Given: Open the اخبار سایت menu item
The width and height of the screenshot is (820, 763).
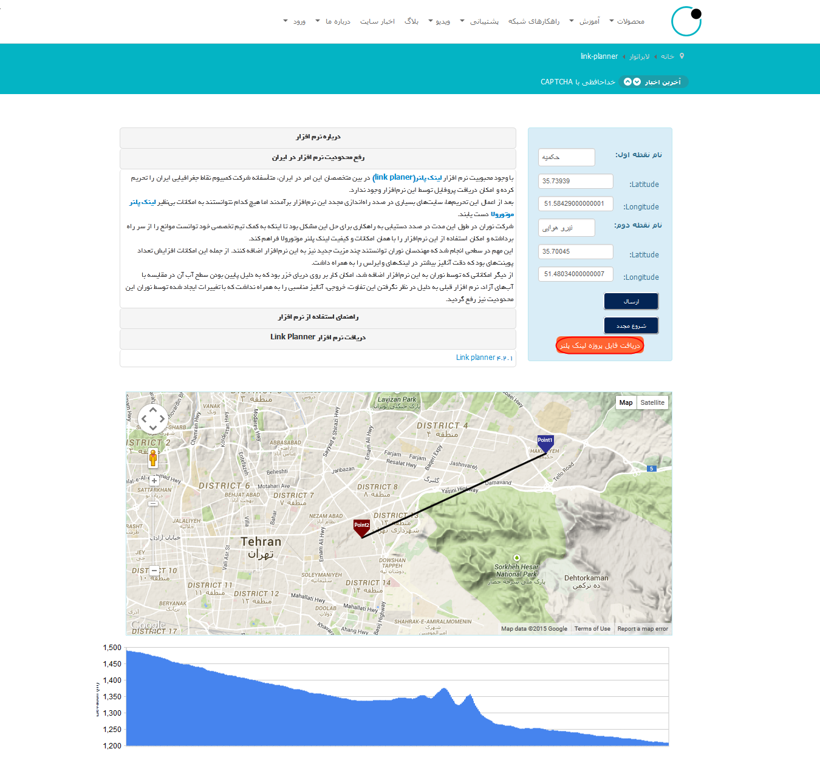Looking at the screenshot, I should [x=377, y=21].
